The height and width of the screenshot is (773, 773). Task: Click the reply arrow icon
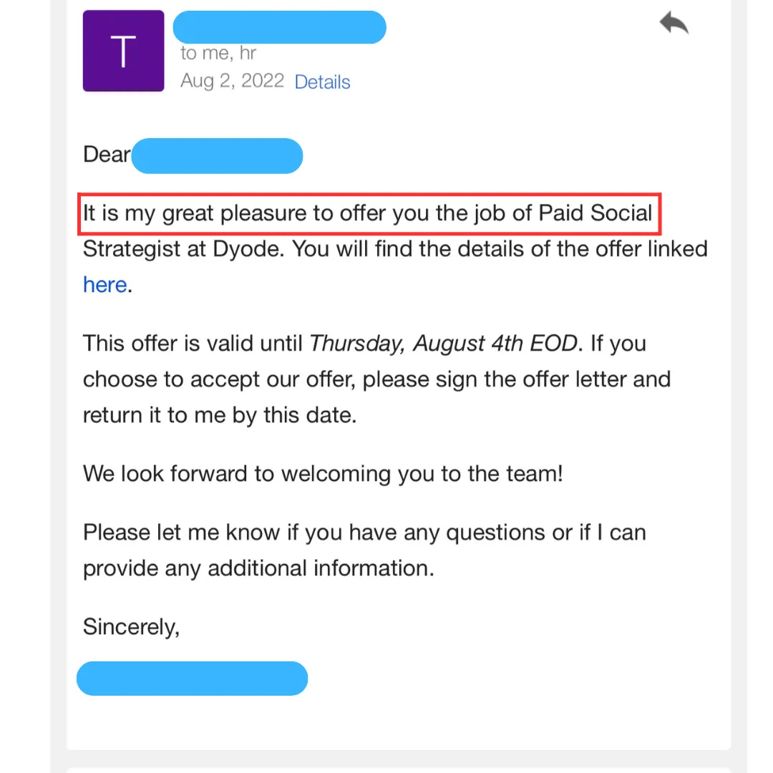tap(674, 23)
